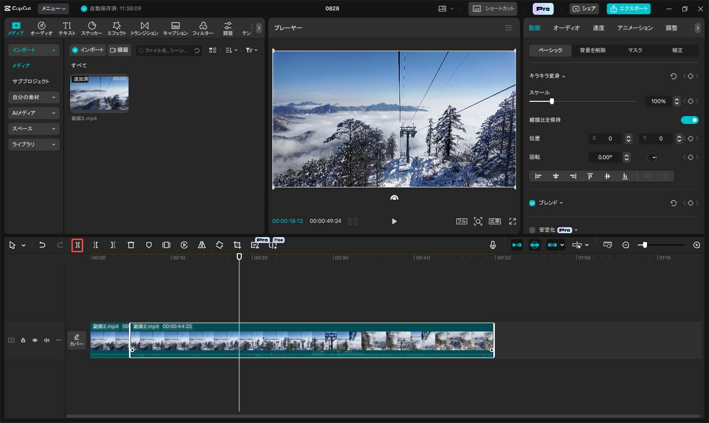Screen dimensions: 709x423
Task: Delete the selected clip with trash icon
Action: pyautogui.click(x=131, y=245)
